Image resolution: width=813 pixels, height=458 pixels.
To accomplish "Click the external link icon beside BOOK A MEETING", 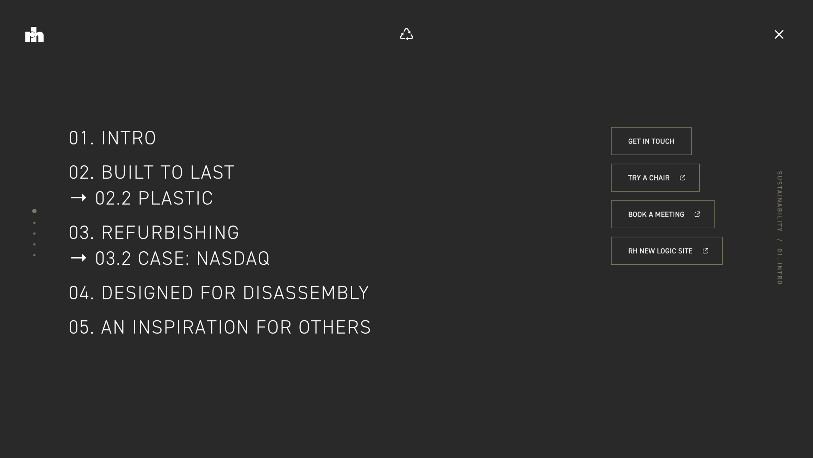I will tap(697, 214).
